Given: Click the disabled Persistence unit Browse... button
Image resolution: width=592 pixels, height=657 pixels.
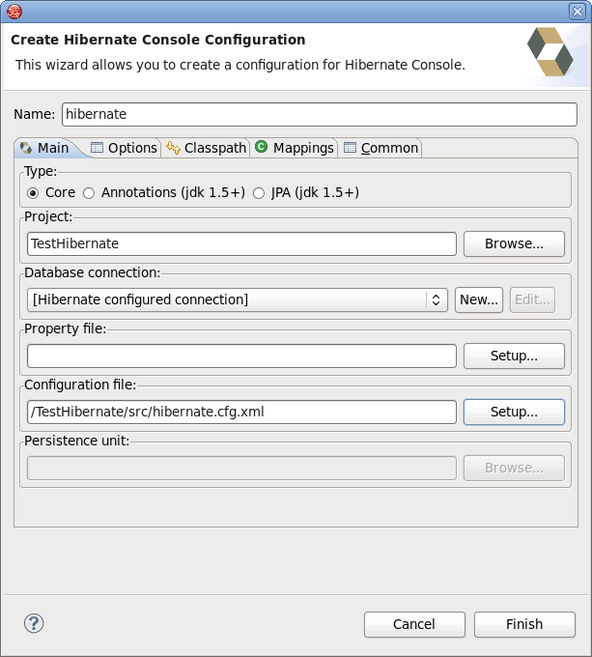Looking at the screenshot, I should click(x=514, y=468).
